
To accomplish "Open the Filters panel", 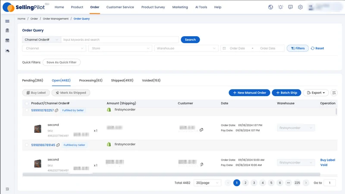I will (298, 48).
